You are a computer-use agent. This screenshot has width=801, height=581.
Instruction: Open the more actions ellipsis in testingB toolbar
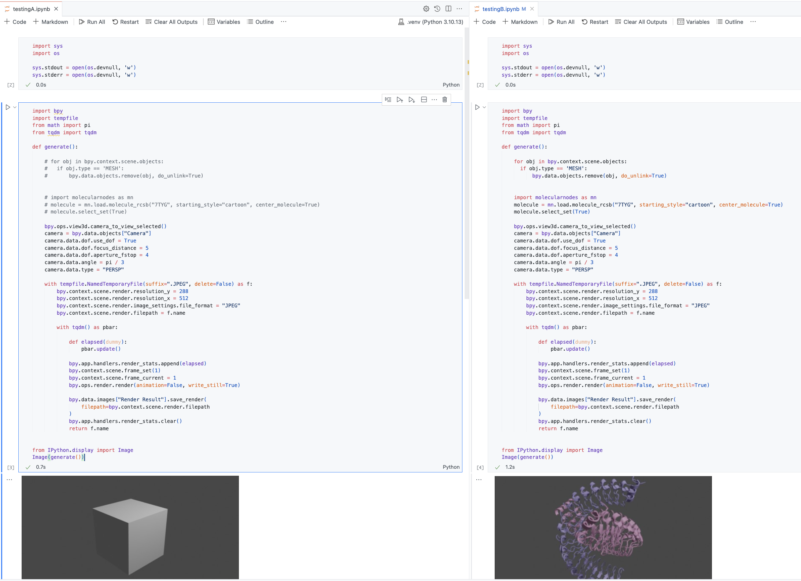click(x=753, y=22)
